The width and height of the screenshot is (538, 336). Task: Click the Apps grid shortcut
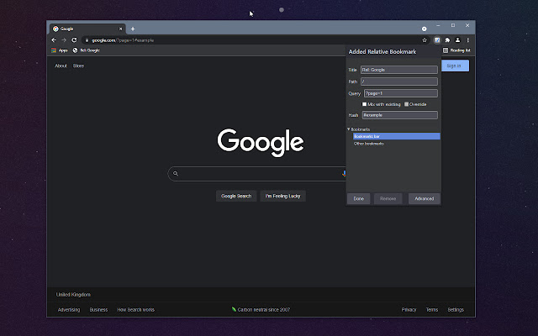click(60, 50)
